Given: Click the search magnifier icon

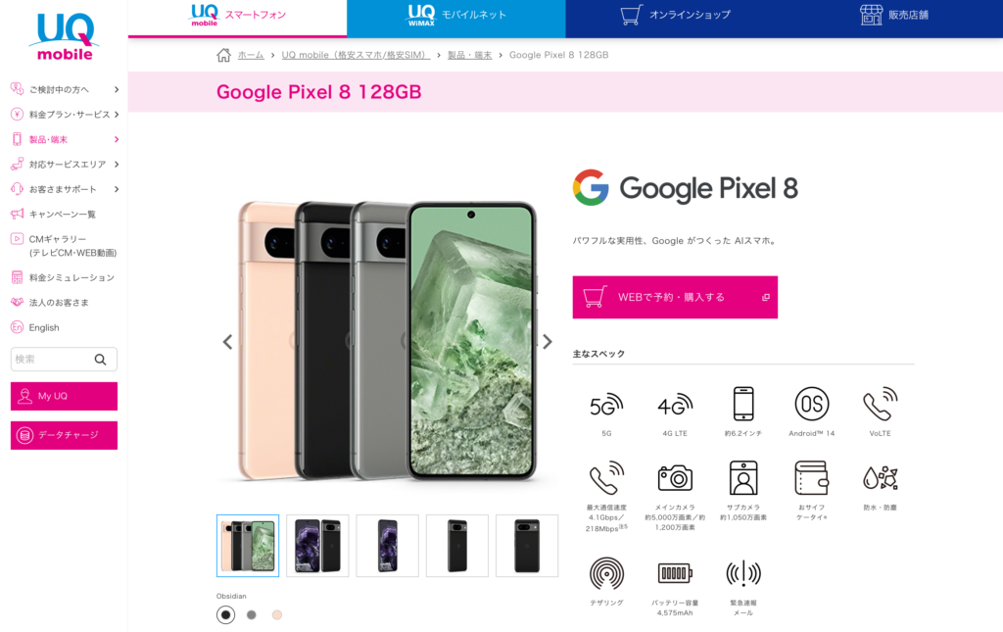Looking at the screenshot, I should tap(101, 360).
